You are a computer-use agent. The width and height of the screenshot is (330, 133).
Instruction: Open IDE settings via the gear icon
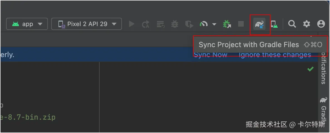[x=307, y=24]
